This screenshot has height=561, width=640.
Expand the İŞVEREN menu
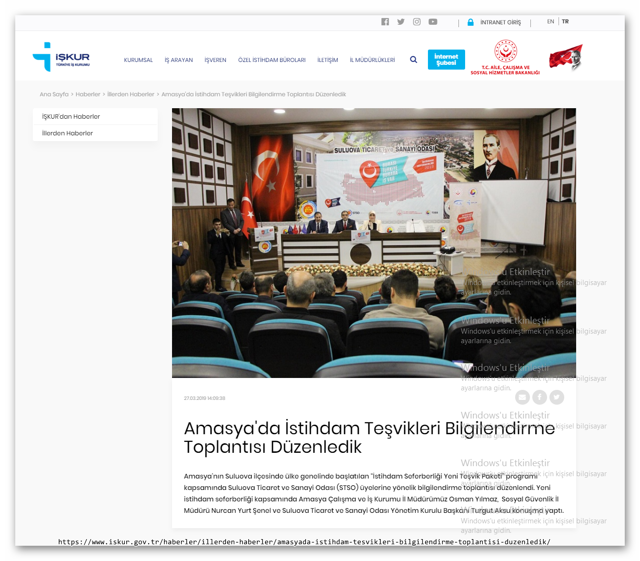pos(215,60)
